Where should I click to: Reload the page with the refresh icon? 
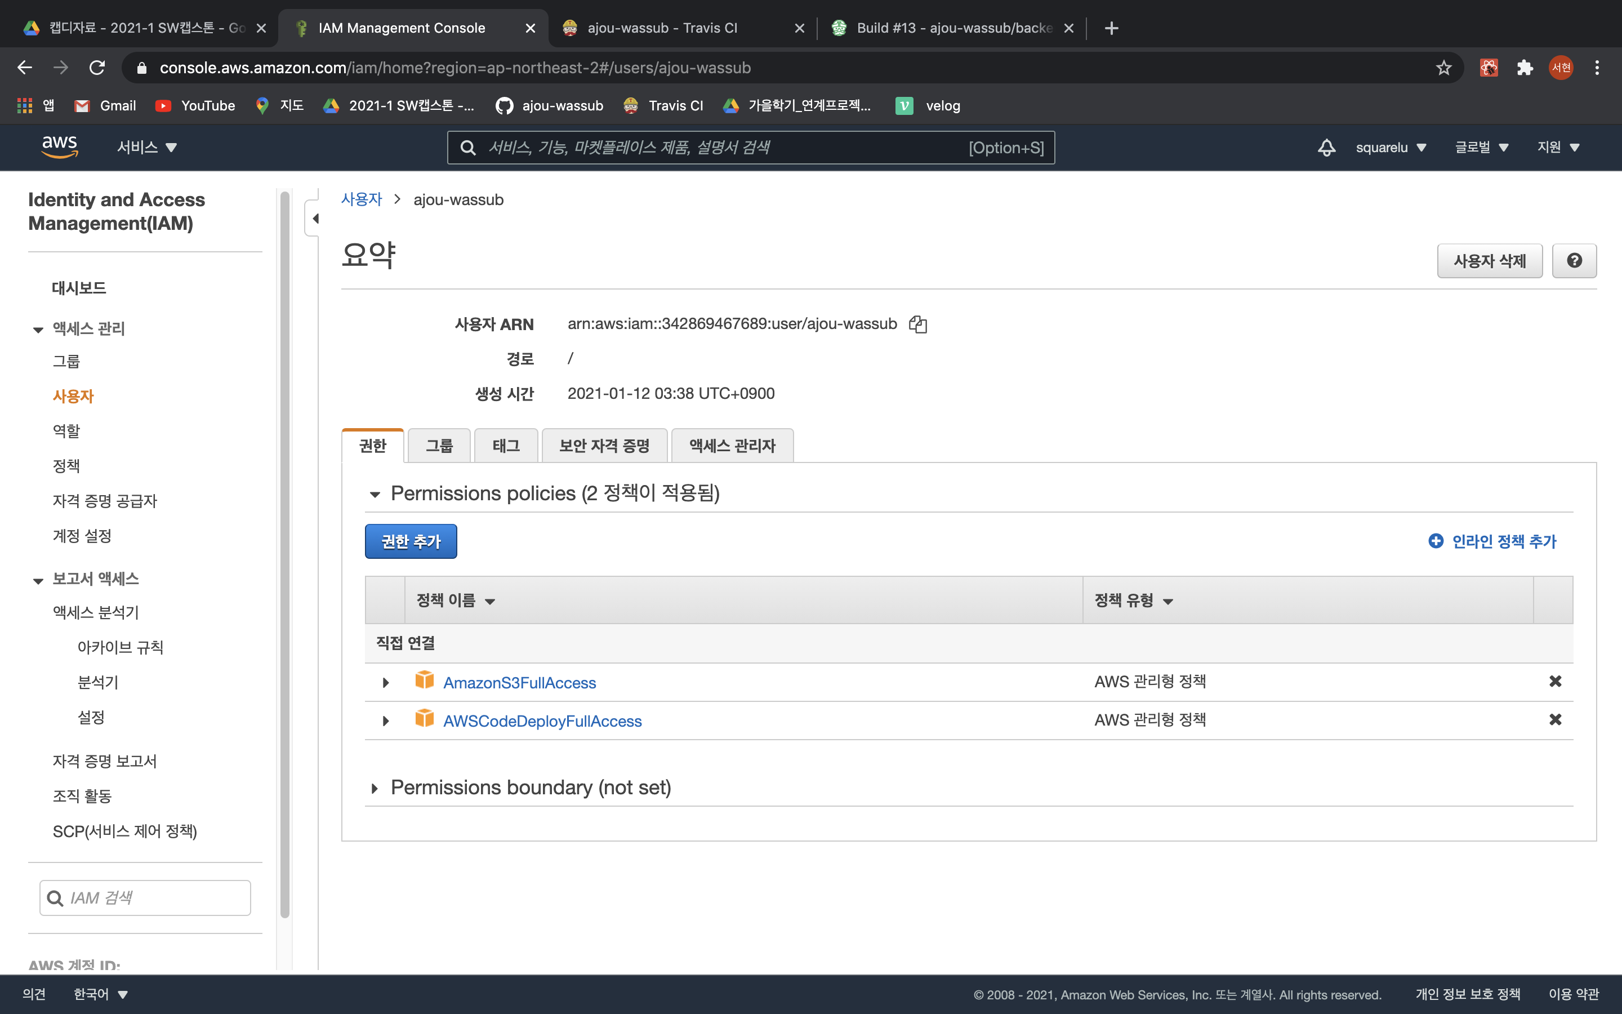(97, 68)
